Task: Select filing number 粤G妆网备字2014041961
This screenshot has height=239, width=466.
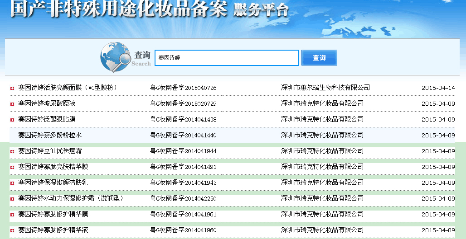Action: (184, 214)
